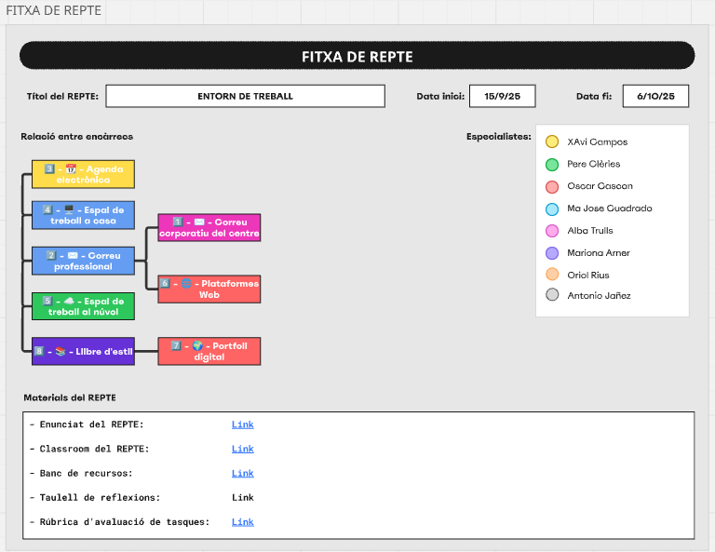Select the red Portfoli digital node
The width and height of the screenshot is (715, 552).
click(x=209, y=351)
